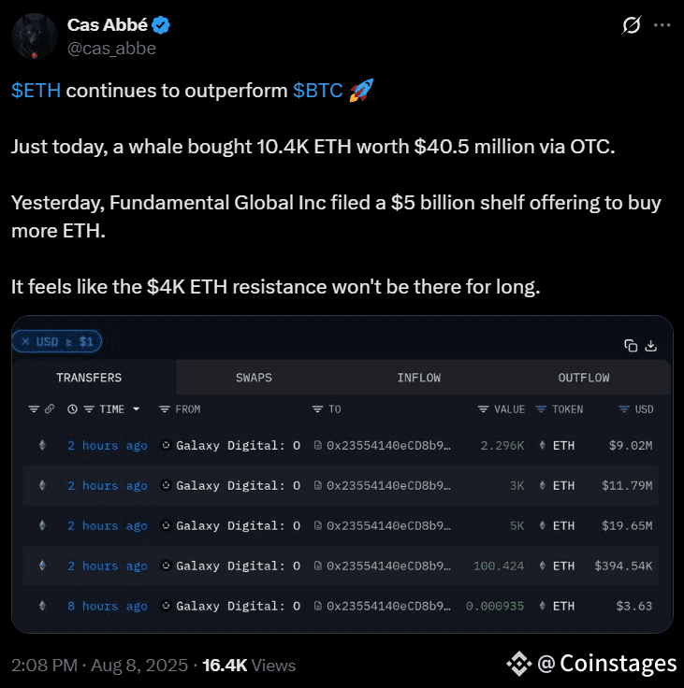
Task: Remove the USD ≥ $1 filter chip
Action: (x=25, y=341)
